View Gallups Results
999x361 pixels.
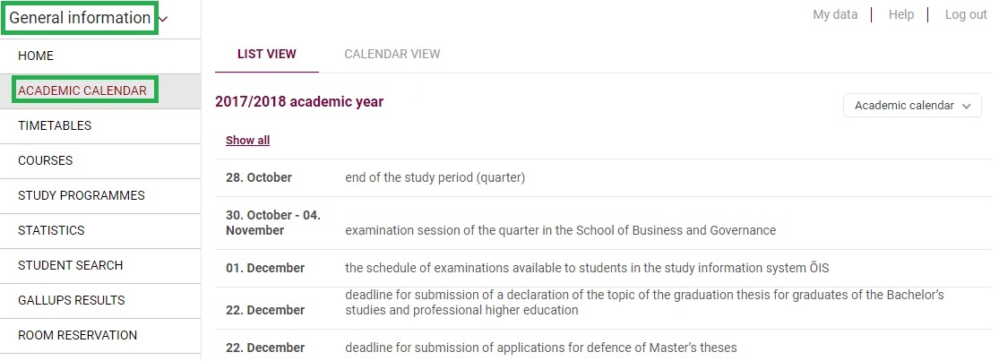coord(100,300)
